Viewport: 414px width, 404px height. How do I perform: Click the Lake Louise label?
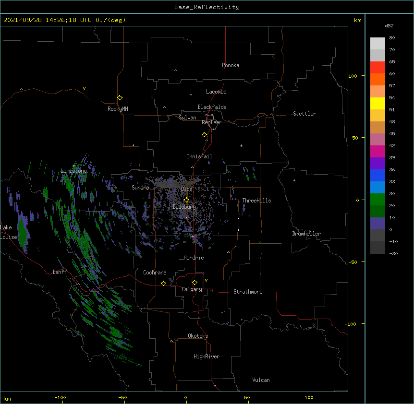coord(9,232)
